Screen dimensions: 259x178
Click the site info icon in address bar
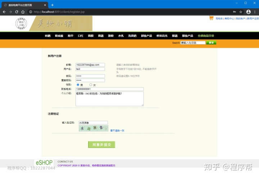(x=31, y=12)
